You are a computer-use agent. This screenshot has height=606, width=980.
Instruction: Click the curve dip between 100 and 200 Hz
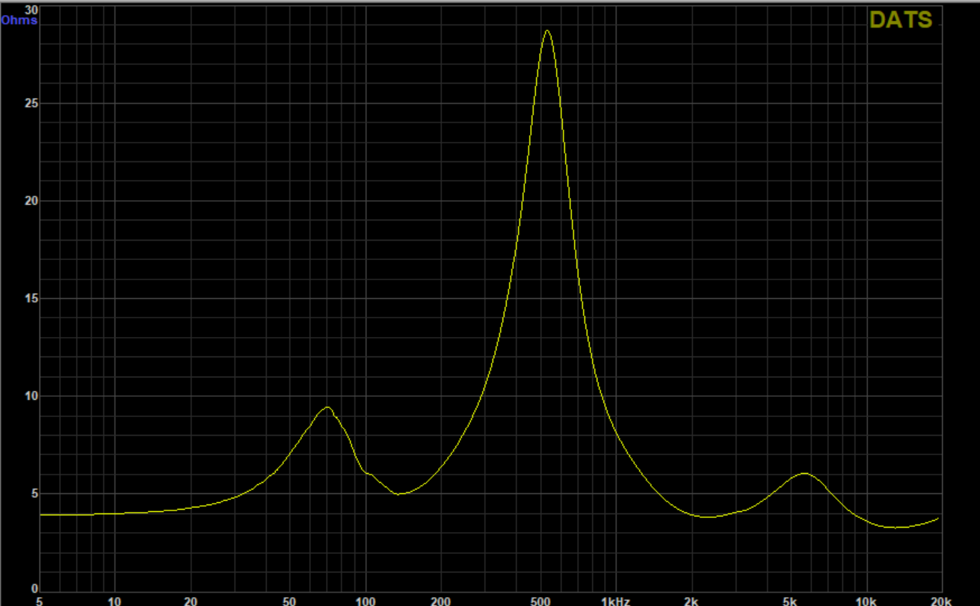click(401, 494)
